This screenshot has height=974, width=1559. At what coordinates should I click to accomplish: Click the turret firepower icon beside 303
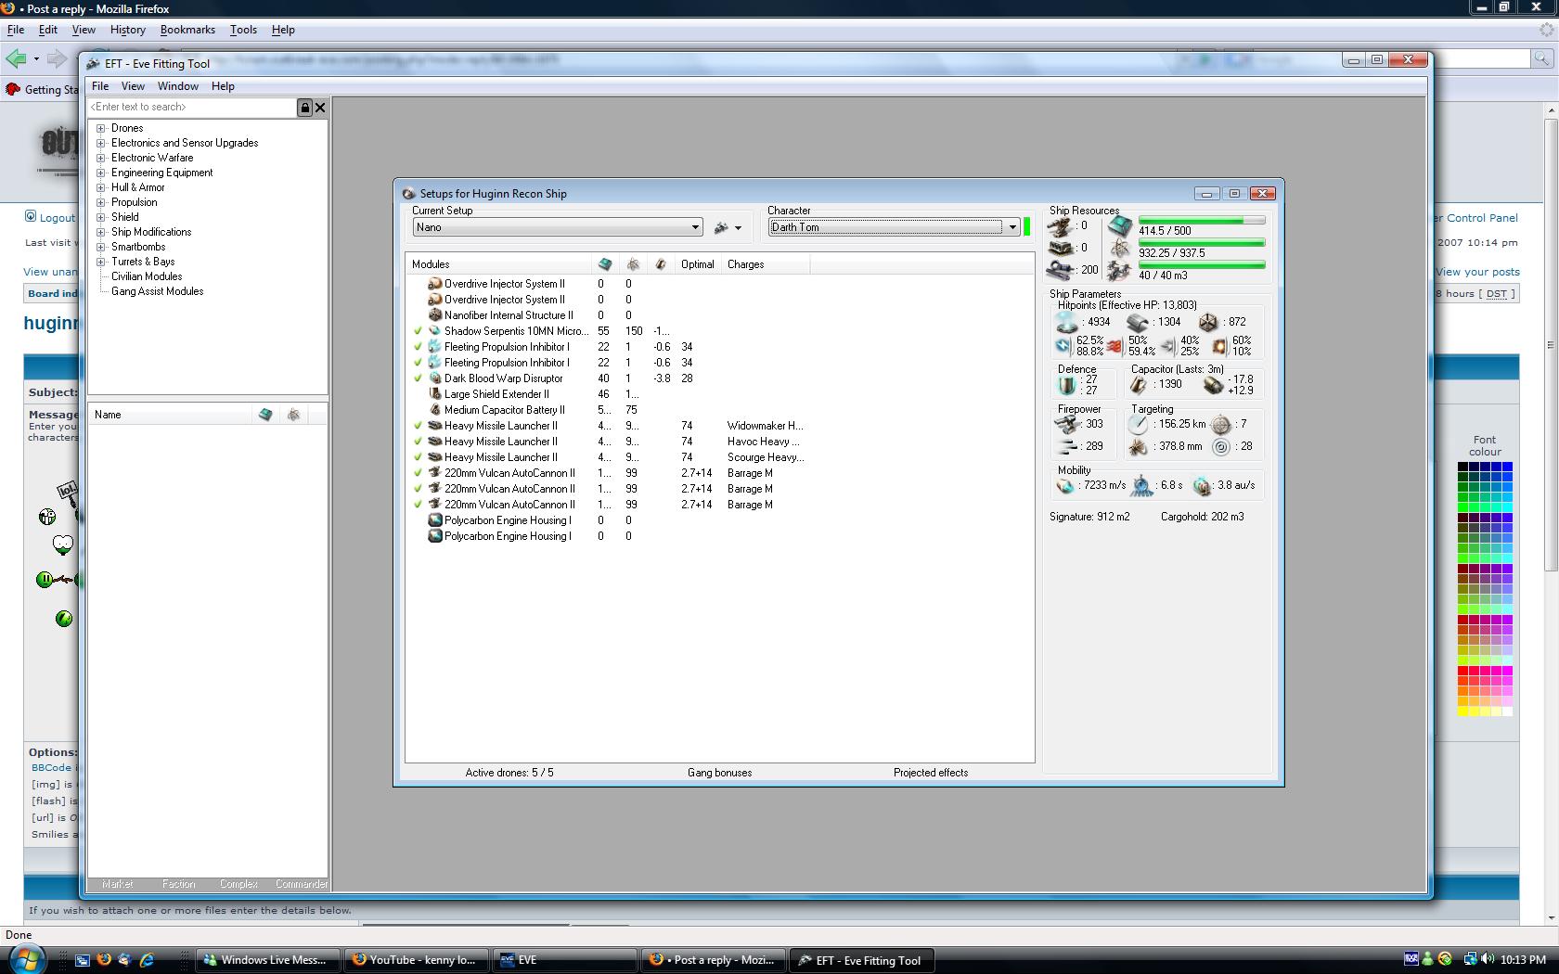click(1067, 425)
